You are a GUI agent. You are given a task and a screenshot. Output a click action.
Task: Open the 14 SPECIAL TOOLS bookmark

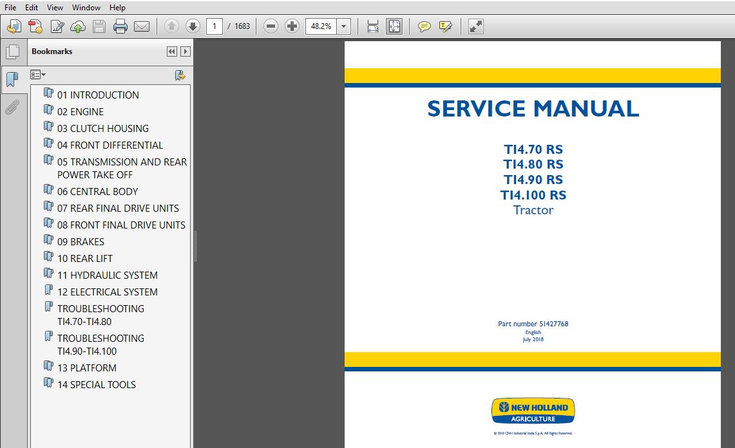pos(97,385)
